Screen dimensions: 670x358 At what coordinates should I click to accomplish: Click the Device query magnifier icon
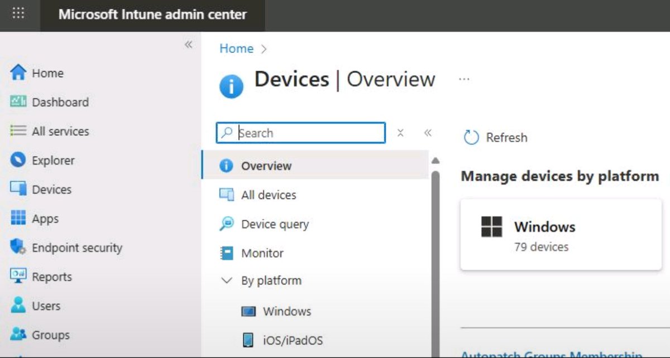tap(226, 224)
